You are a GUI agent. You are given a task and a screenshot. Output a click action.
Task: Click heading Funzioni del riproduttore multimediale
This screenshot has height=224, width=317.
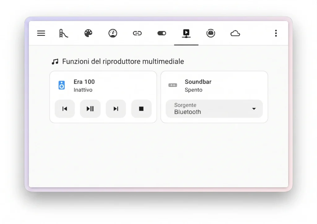click(x=123, y=61)
